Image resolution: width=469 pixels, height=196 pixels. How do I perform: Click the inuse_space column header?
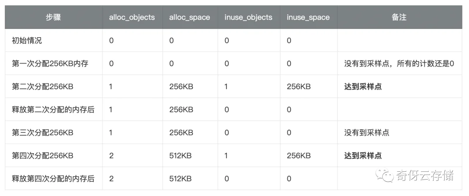pos(308,17)
